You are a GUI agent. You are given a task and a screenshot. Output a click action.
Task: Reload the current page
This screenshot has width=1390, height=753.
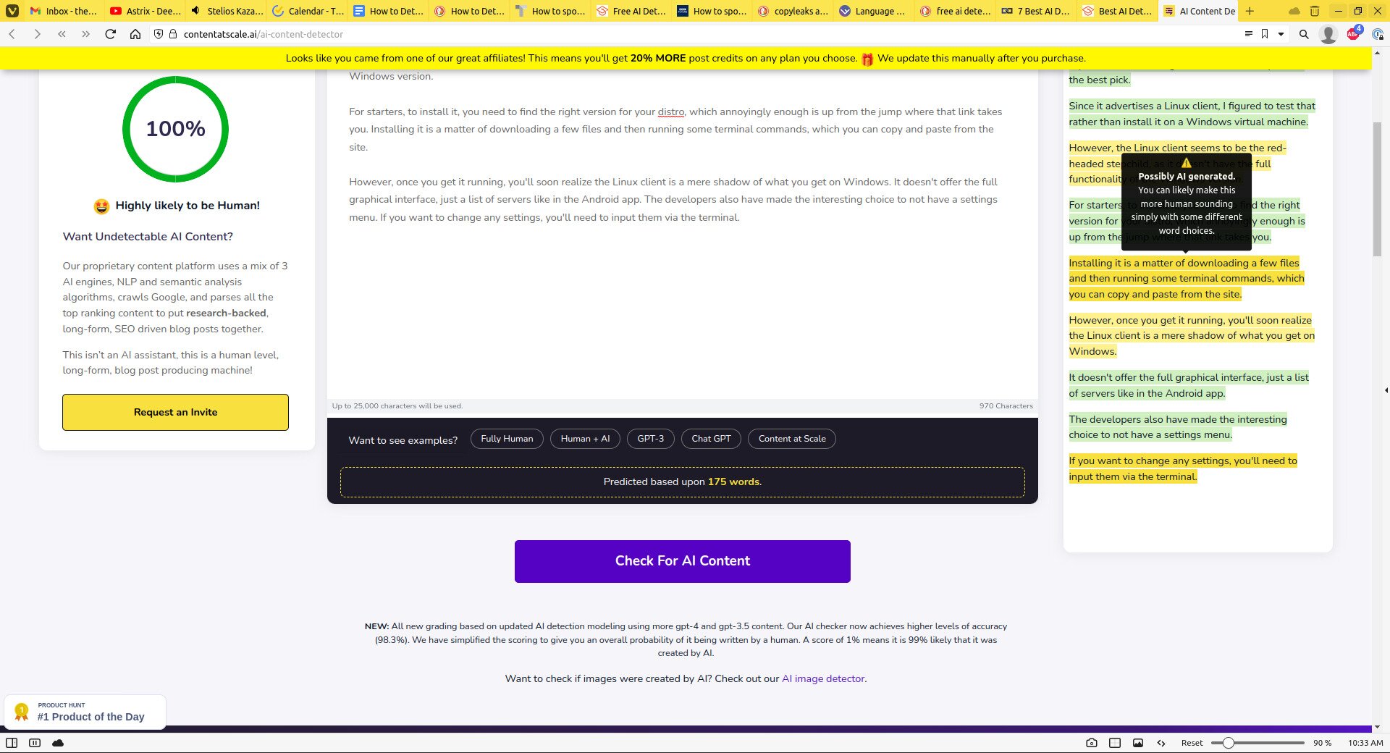tap(110, 34)
